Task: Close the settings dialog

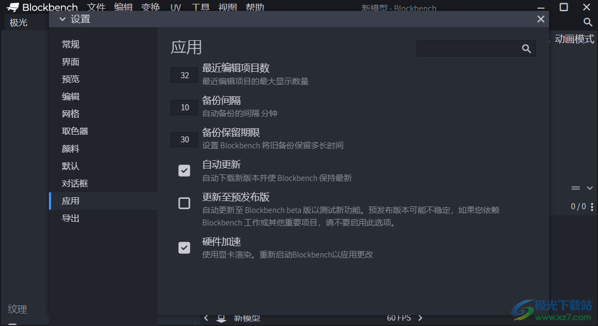Action: click(540, 19)
